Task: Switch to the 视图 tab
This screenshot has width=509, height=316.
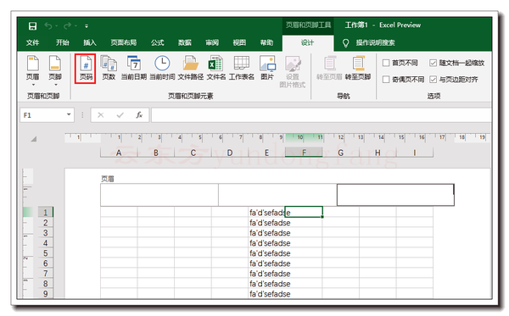Action: [239, 42]
